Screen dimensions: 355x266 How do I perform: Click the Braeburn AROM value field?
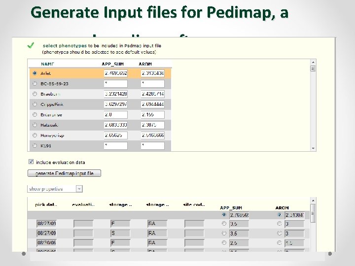152,94
